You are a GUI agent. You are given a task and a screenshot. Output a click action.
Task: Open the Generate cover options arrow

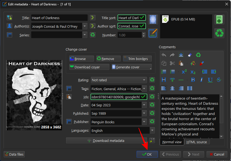point(150,69)
